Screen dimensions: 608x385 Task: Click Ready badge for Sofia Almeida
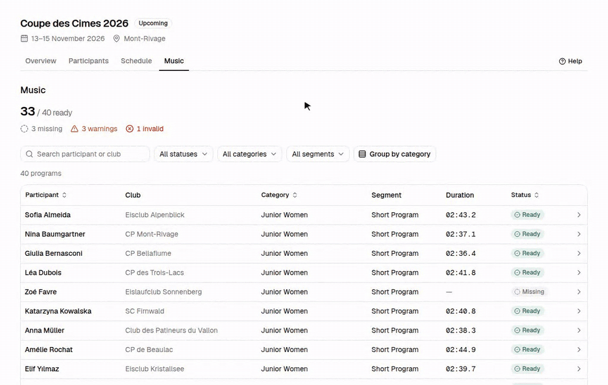(528, 215)
